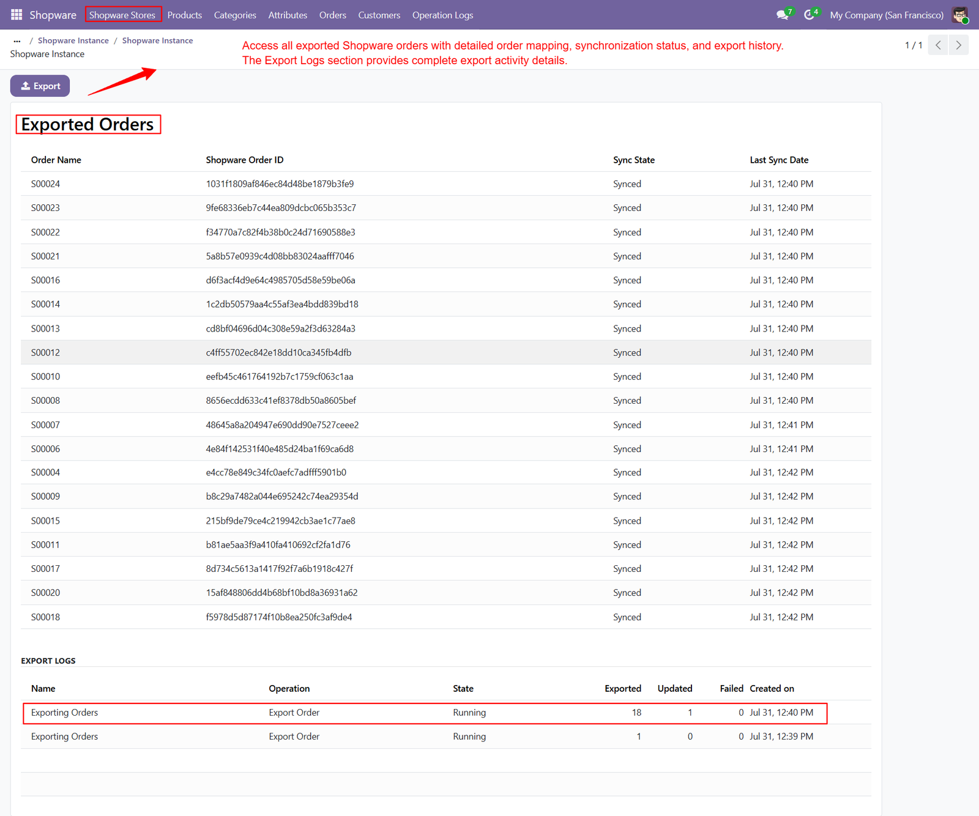The image size is (979, 816).
Task: Click the 1 / 1 pager counter
Action: tap(914, 45)
